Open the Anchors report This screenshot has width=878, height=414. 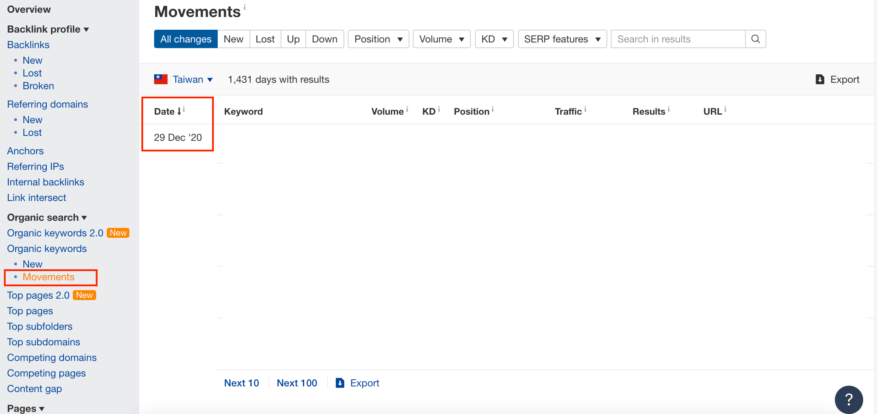[25, 151]
